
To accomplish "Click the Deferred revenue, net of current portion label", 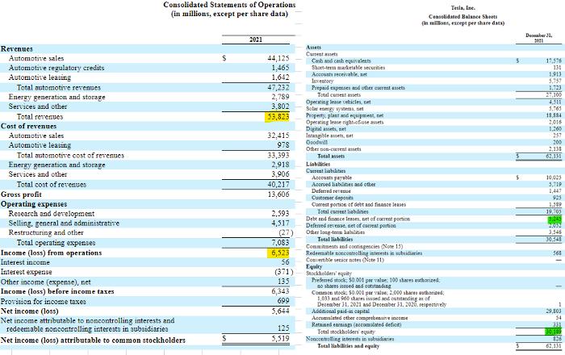I will (x=350, y=226).
